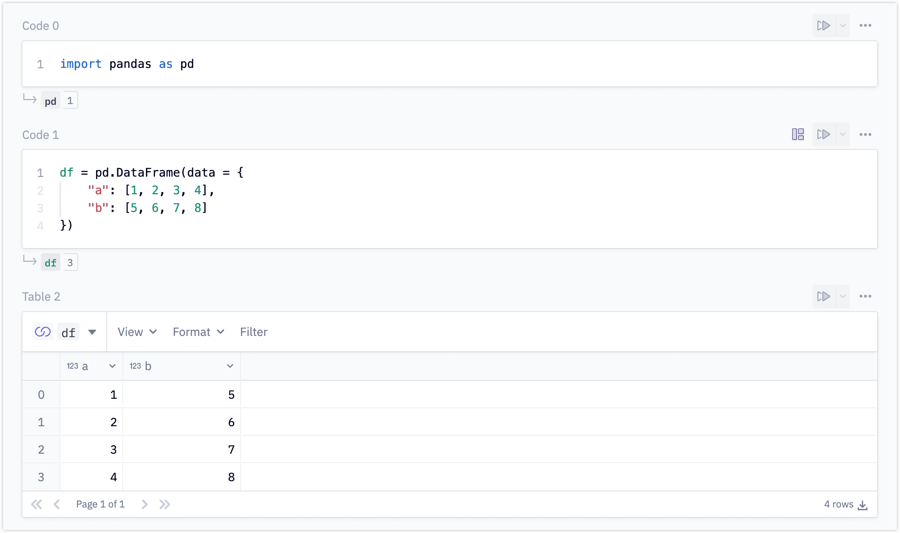Expand the Code 1 run options arrow
The height and width of the screenshot is (533, 900).
tap(842, 135)
